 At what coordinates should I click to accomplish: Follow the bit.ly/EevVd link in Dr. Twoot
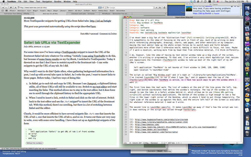click(x=202, y=14)
